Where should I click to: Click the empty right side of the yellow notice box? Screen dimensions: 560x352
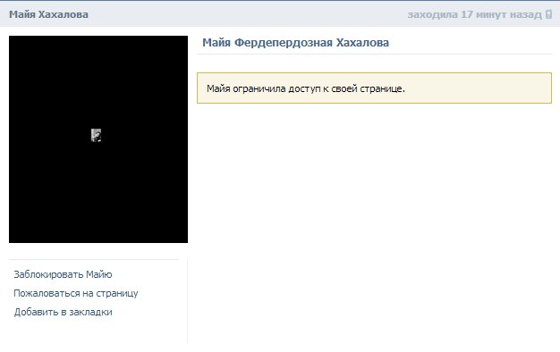[479, 88]
